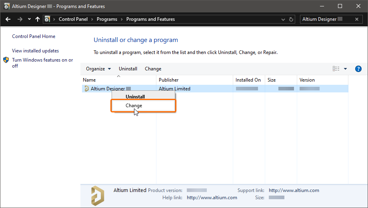Click the title bar window icon
The image size is (368, 208).
click(x=6, y=6)
